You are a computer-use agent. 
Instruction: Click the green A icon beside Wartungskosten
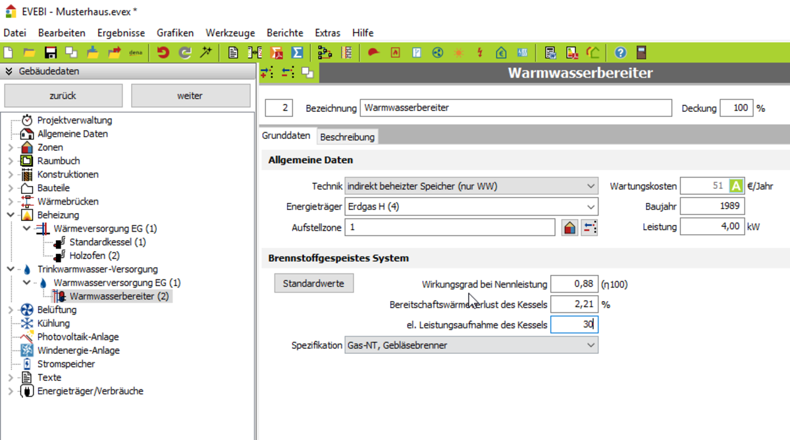[x=736, y=186]
